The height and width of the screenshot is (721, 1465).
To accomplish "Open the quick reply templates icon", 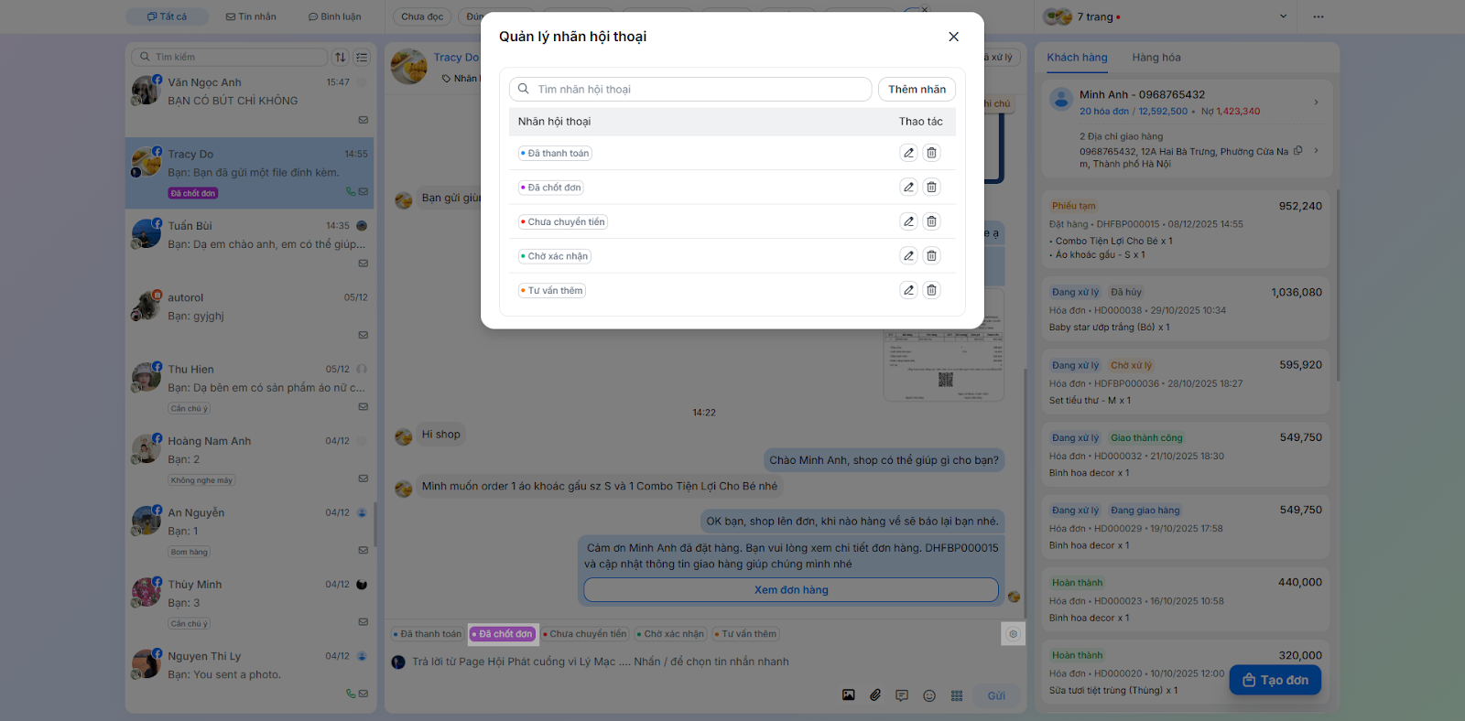I will click(902, 695).
